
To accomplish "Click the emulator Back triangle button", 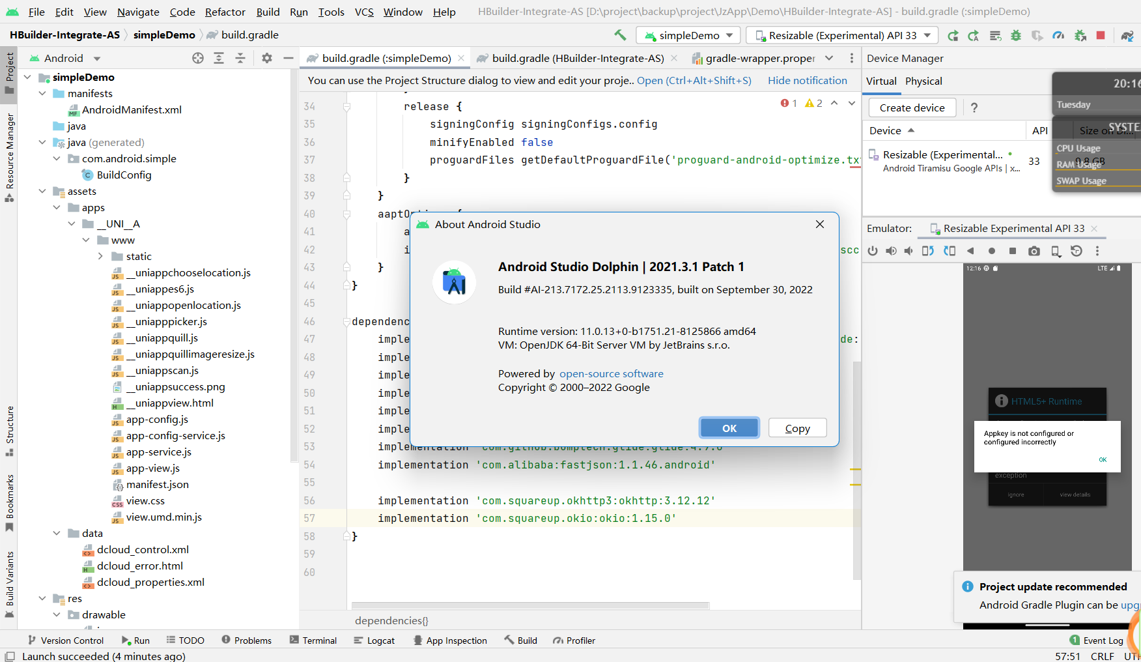I will coord(970,251).
